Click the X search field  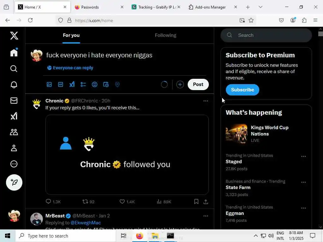pyautogui.click(x=266, y=35)
